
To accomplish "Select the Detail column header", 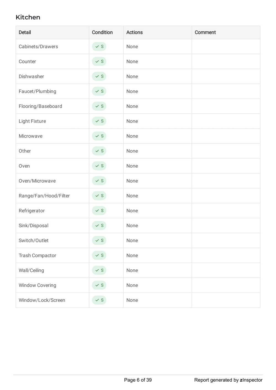I will pyautogui.click(x=25, y=32).
